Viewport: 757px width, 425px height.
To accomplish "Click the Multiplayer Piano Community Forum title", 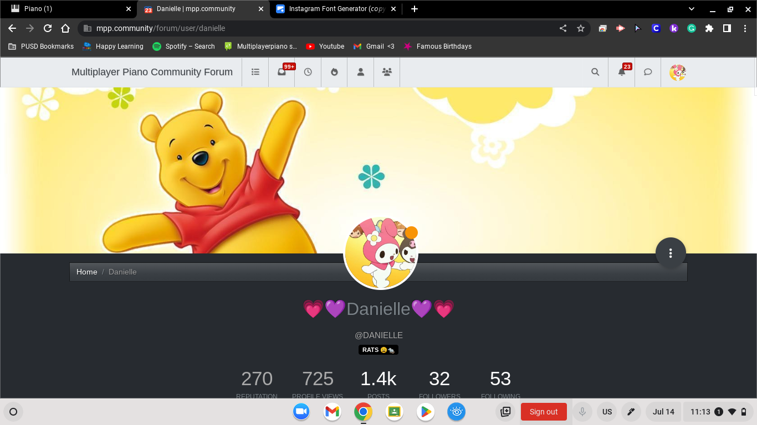I will tap(152, 72).
